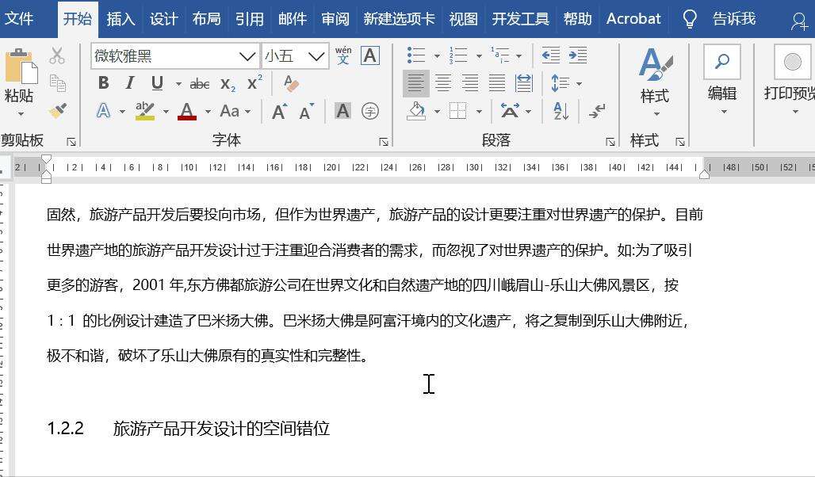The image size is (815, 477).
Task: Switch to the 引用 (References) tab
Action: click(250, 19)
